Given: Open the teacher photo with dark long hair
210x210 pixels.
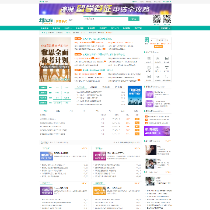Looking at the screenshot, I should click(x=151, y=150).
